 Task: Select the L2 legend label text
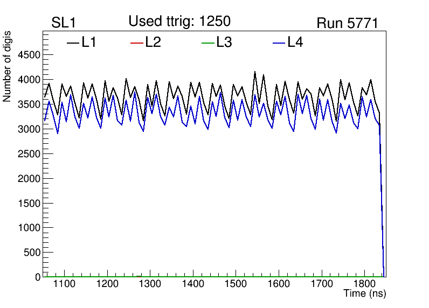(x=153, y=42)
